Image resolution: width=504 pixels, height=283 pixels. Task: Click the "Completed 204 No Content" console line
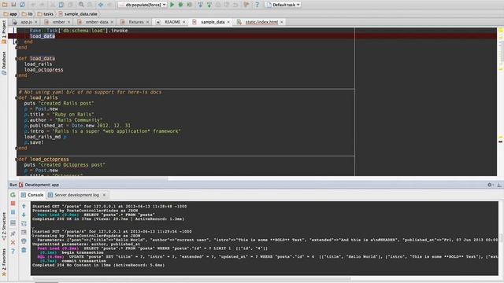click(98, 266)
